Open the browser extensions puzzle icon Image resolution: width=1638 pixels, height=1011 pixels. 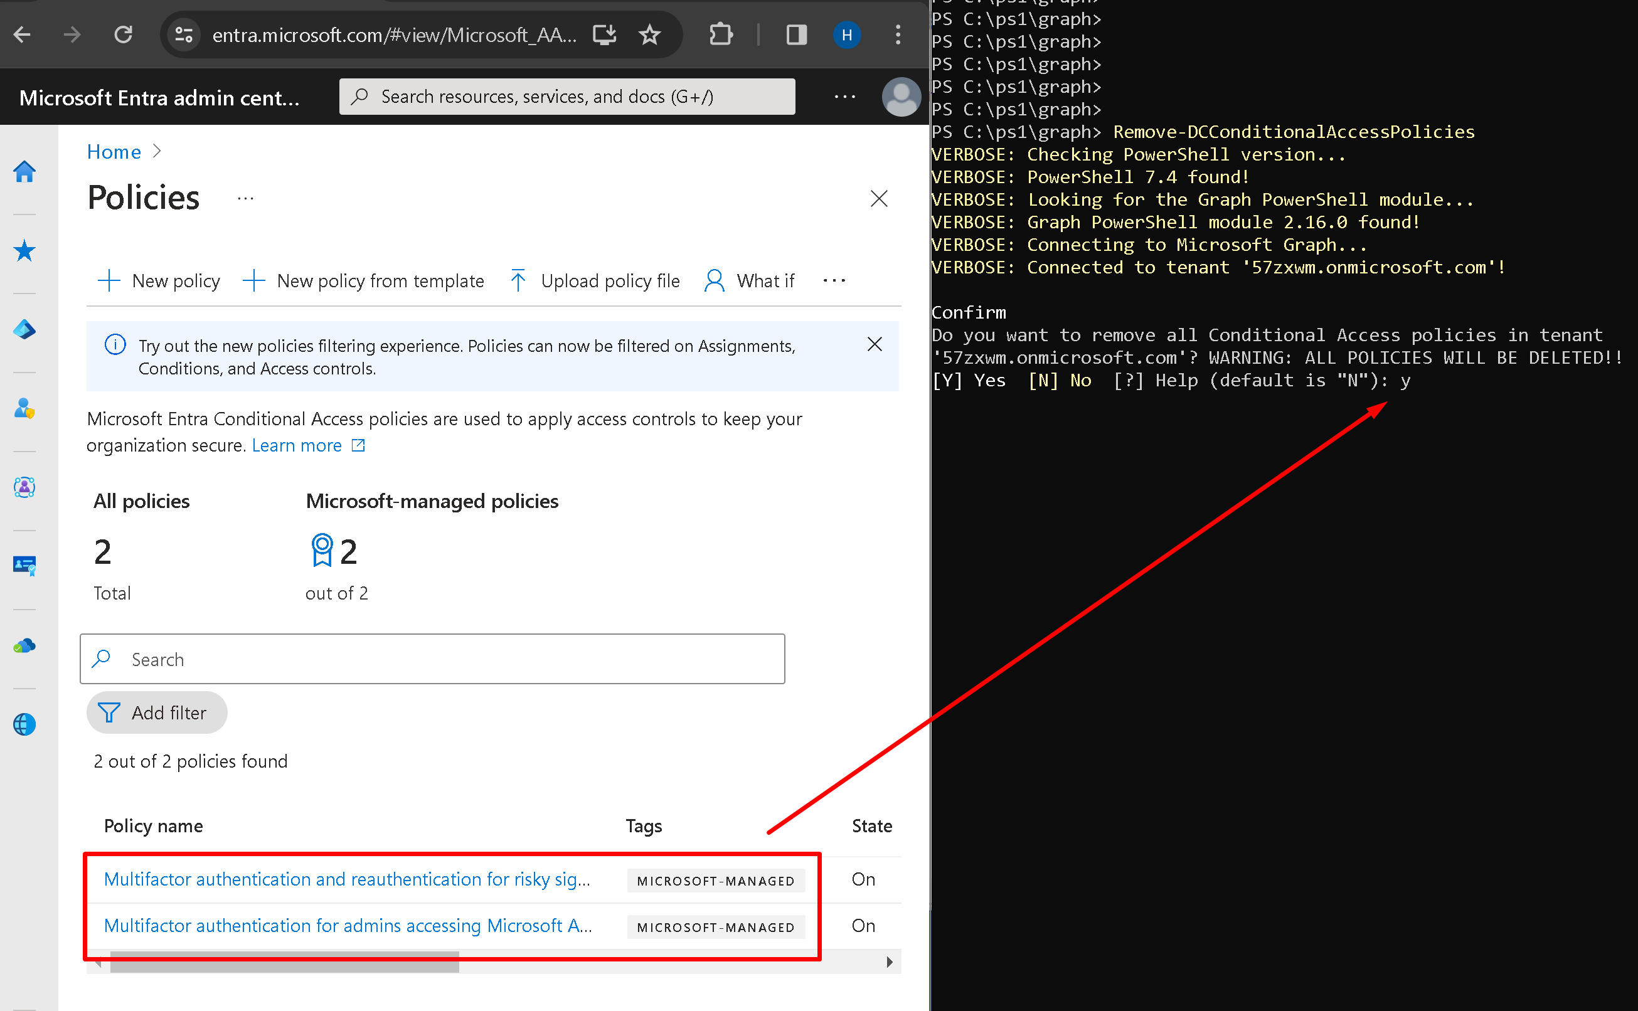coord(720,34)
